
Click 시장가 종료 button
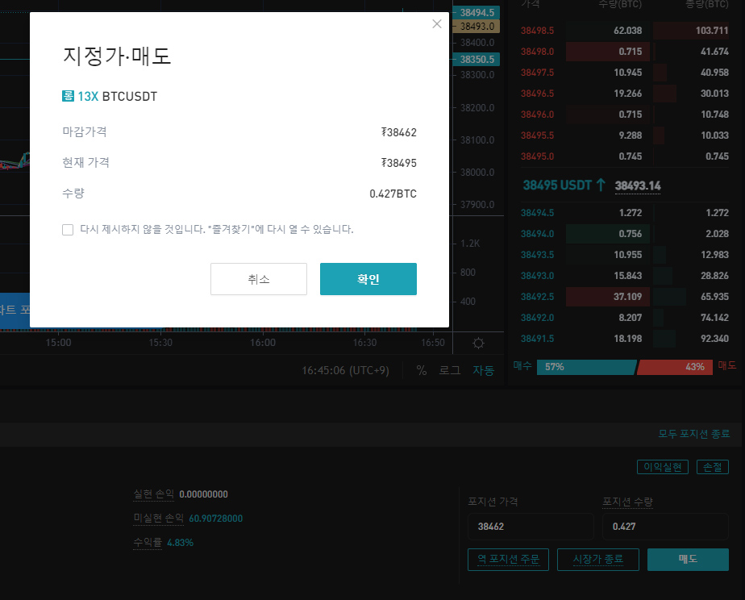tap(598, 560)
